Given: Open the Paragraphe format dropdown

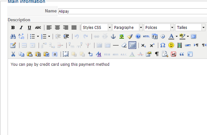Looking at the screenshot, I should tap(128, 28).
